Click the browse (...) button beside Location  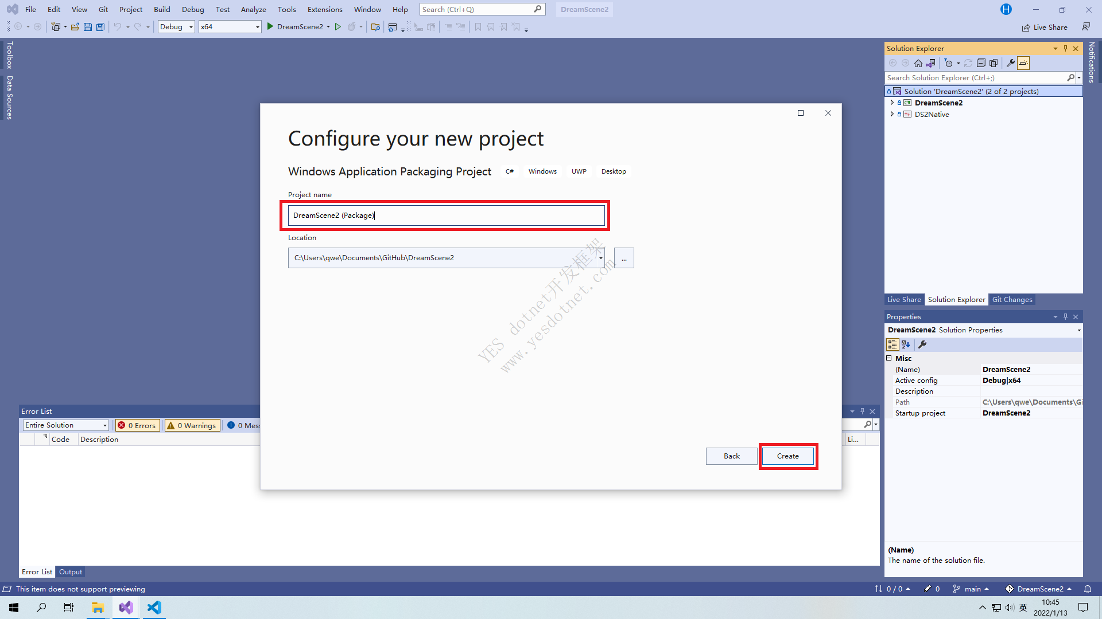[x=624, y=258]
